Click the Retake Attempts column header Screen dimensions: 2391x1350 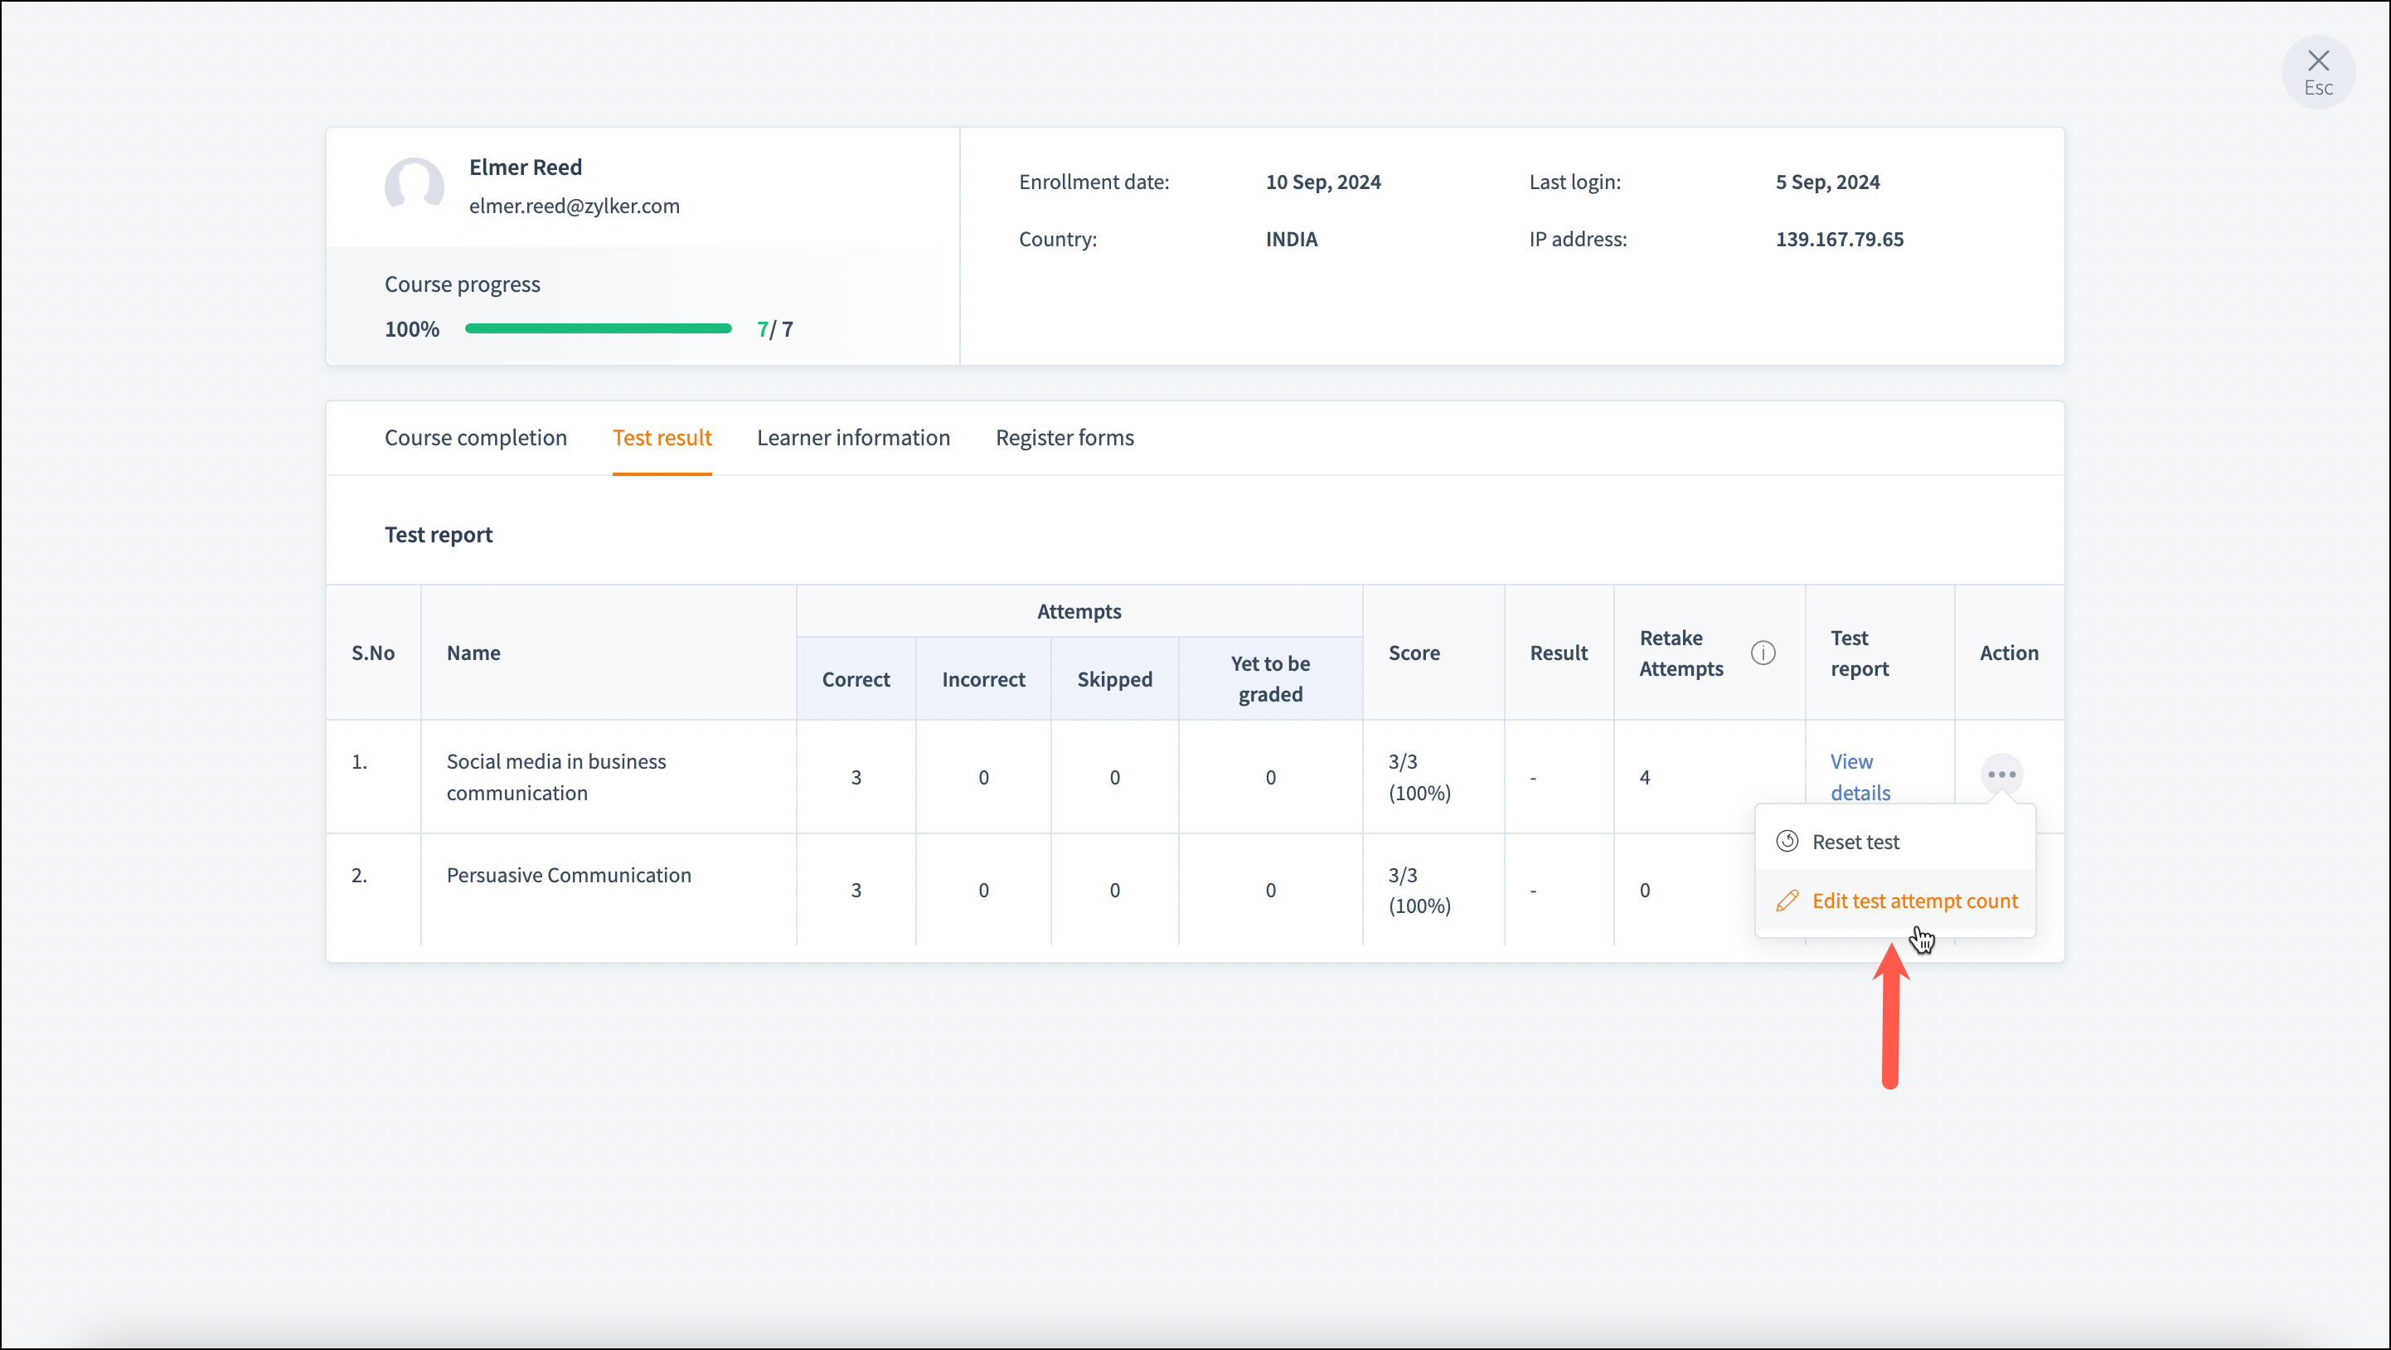(1680, 653)
